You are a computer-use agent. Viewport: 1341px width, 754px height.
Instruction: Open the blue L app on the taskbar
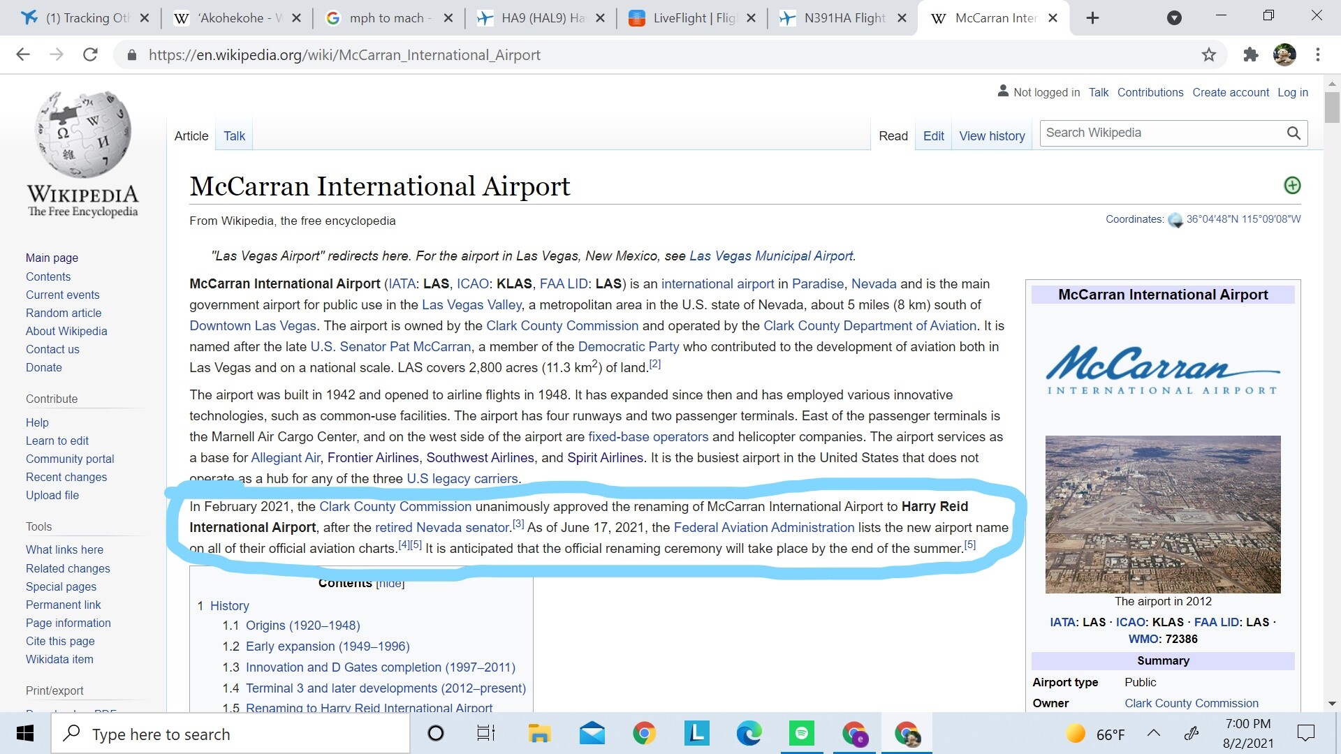click(696, 734)
